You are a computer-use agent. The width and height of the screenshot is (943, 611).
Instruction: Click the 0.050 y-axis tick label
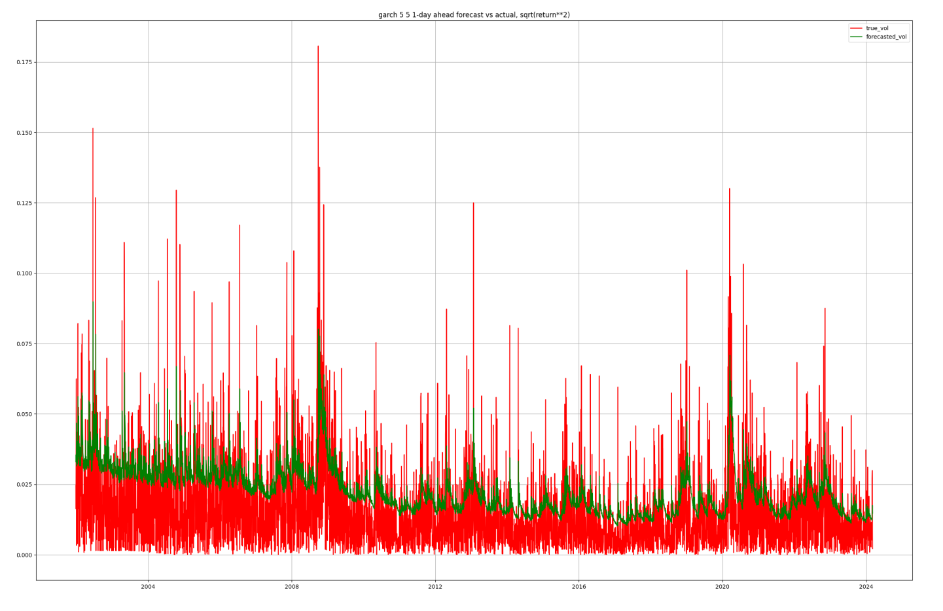click(x=24, y=414)
